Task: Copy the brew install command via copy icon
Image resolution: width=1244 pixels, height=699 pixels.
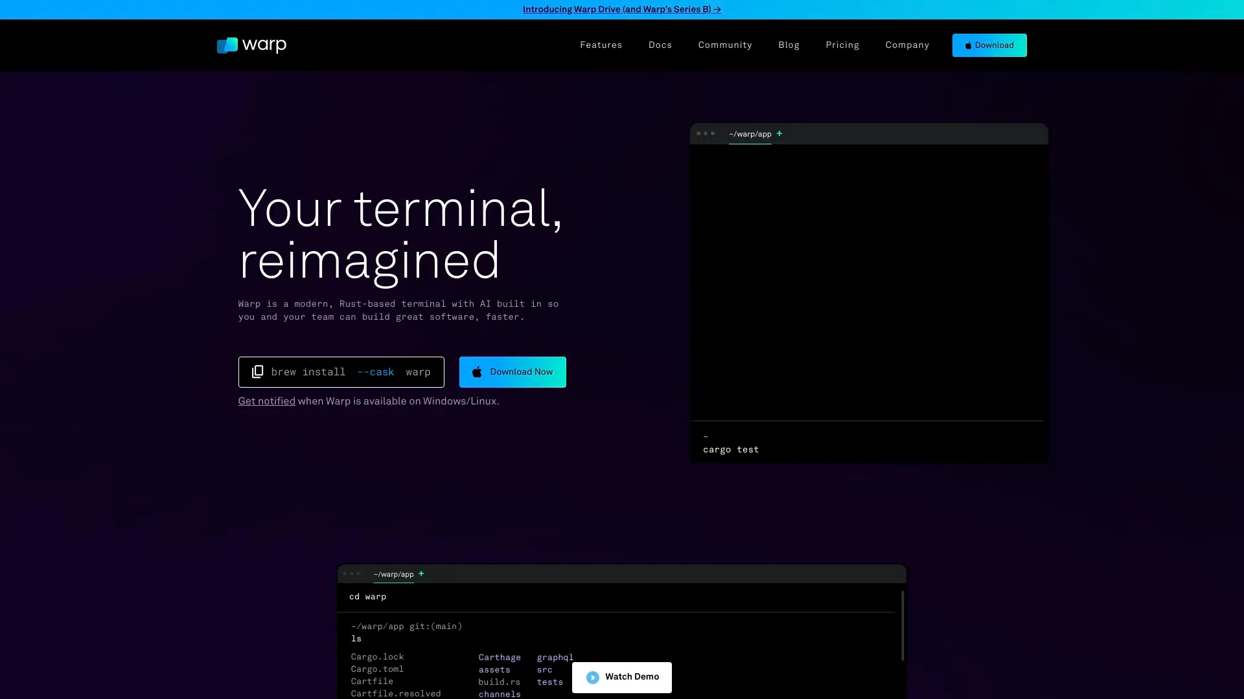Action: (x=257, y=372)
